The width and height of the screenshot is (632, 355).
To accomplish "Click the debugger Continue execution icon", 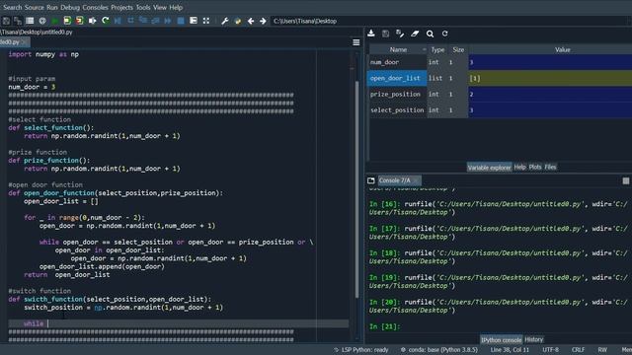I will click(x=168, y=21).
